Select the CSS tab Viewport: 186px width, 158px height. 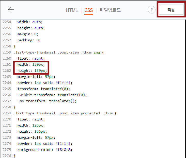pos(88,10)
